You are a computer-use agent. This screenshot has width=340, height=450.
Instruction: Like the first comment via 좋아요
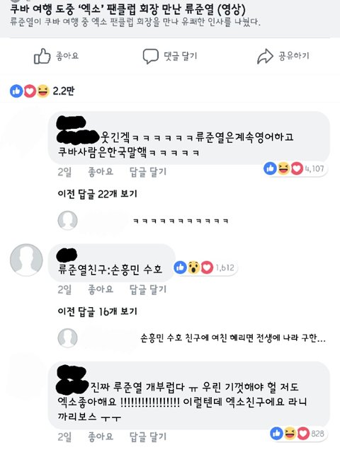(101, 172)
